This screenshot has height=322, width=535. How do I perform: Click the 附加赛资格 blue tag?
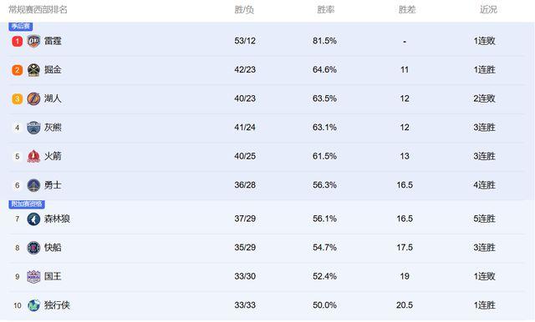[27, 204]
